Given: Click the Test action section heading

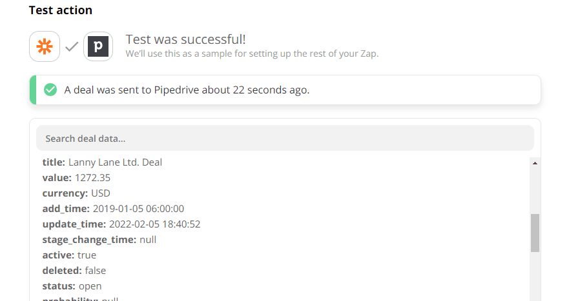Looking at the screenshot, I should (61, 10).
